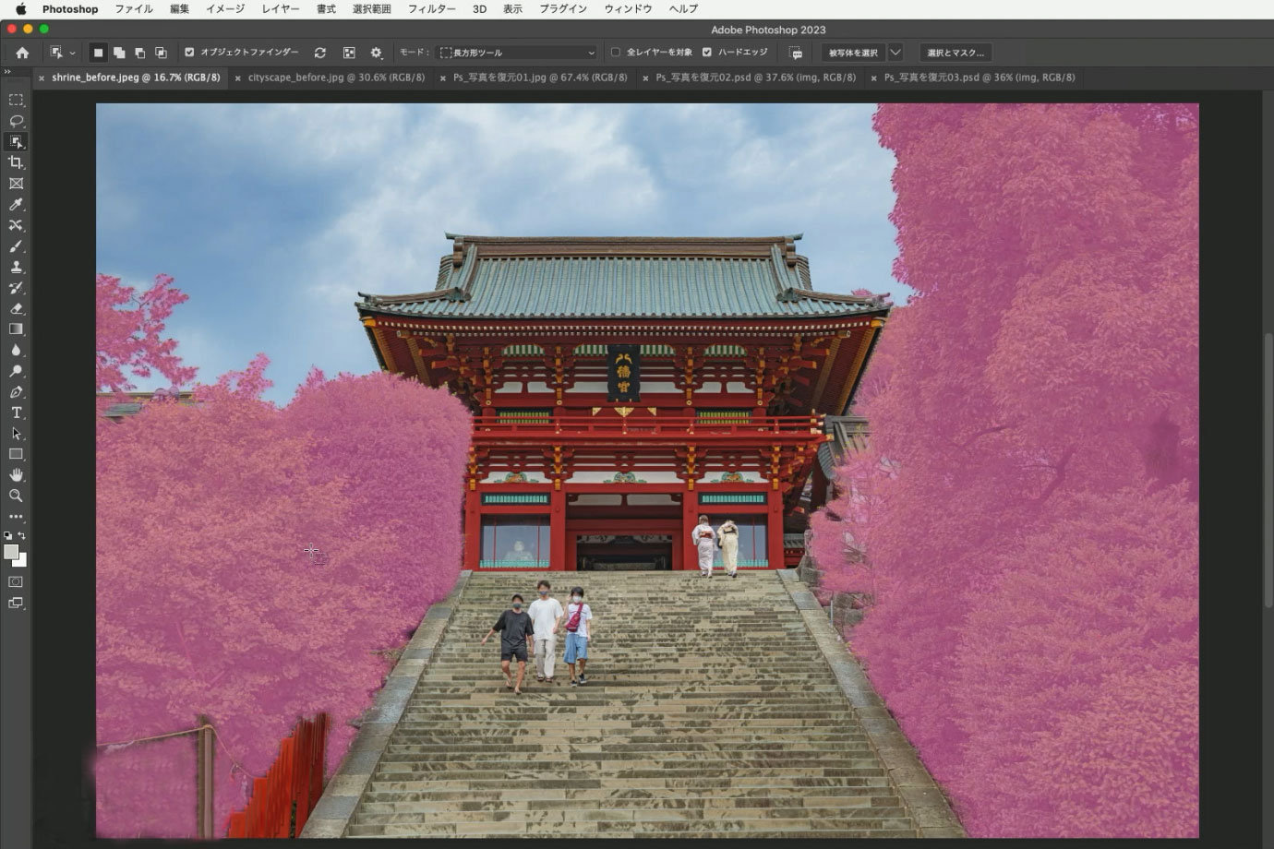This screenshot has width=1274, height=849.
Task: Select the Hand tool
Action: [16, 475]
